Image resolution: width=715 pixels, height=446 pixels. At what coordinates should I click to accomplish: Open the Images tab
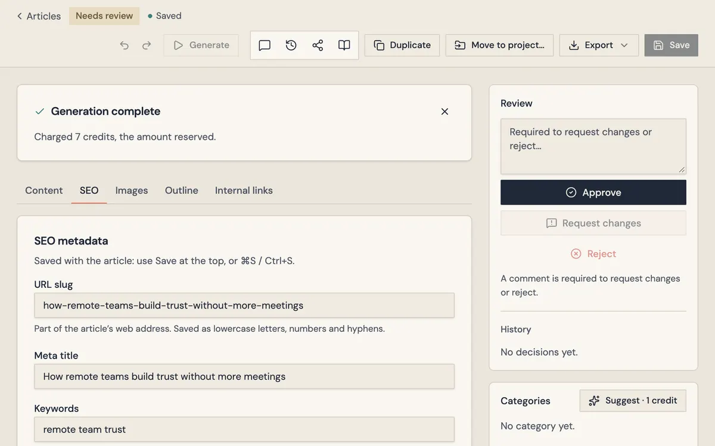(x=132, y=190)
